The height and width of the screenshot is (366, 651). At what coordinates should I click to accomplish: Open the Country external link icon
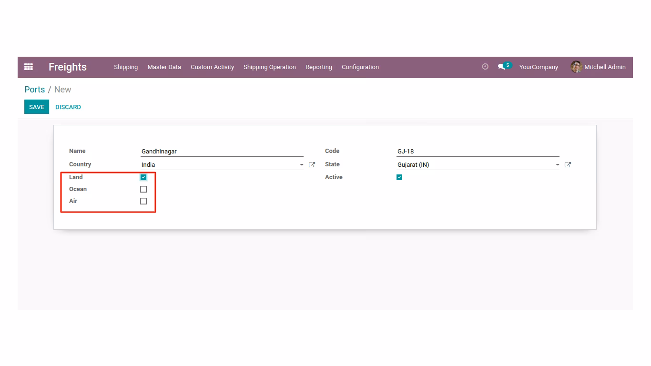pyautogui.click(x=312, y=164)
